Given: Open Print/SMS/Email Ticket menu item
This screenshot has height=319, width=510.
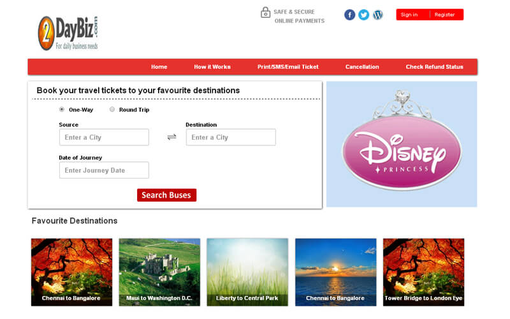Looking at the screenshot, I should click(x=288, y=67).
